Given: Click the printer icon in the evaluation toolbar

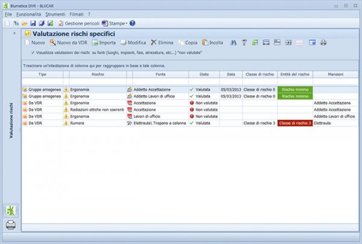Looking at the screenshot, I should [323, 43].
